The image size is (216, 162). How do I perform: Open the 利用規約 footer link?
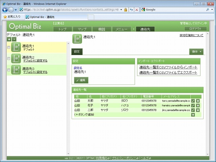coord(103,158)
